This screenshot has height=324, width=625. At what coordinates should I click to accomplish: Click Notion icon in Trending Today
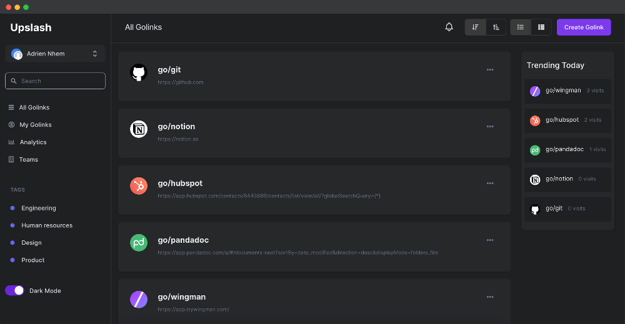point(535,180)
